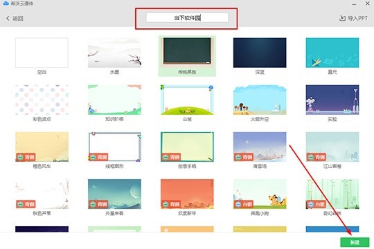The width and height of the screenshot is (374, 249).
Task: Click the silver badge on 奔跑小狗 template
Action: pos(244,204)
